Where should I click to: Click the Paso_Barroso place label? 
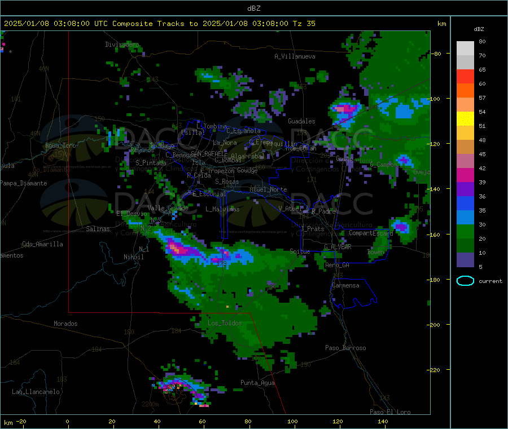tap(345, 348)
